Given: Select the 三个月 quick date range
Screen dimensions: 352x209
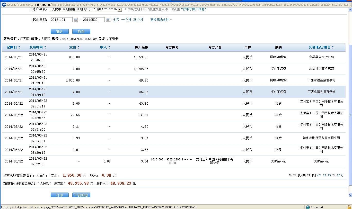Looking at the screenshot, I should [x=138, y=20].
